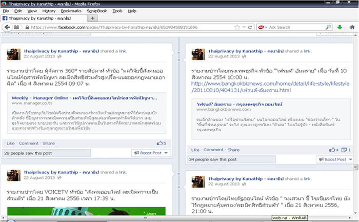The image size is (359, 222).
Task: Open the URL history dropdown arrow
Action: coord(244,27)
